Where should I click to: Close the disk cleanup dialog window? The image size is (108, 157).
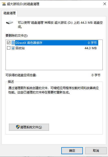click(105, 4)
